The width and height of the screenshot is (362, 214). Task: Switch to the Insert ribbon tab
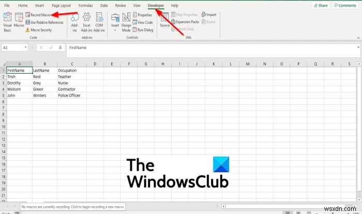pyautogui.click(x=39, y=6)
